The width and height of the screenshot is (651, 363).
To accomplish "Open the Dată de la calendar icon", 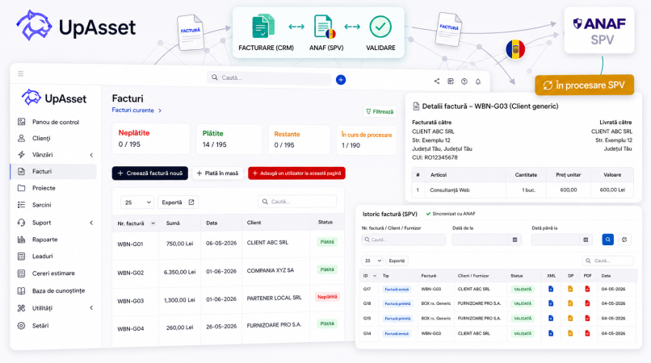I will coord(514,240).
